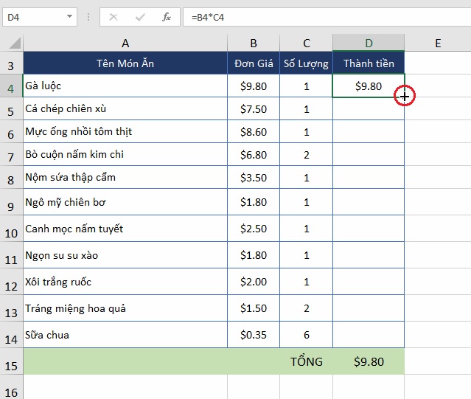
Task: Click the $1.50 price cell
Action: click(254, 308)
